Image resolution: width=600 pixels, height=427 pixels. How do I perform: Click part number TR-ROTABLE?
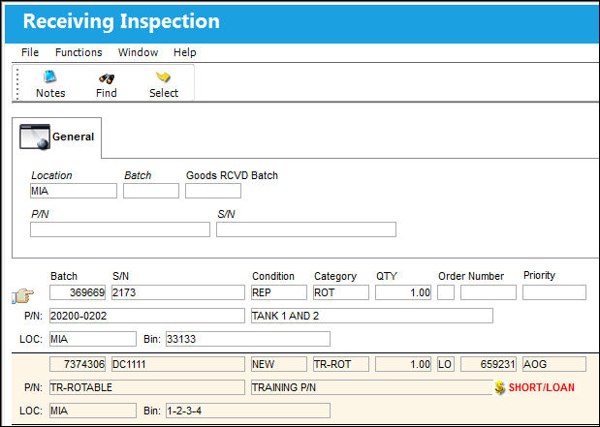pos(147,387)
